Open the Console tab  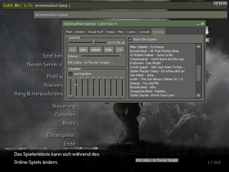point(144,32)
